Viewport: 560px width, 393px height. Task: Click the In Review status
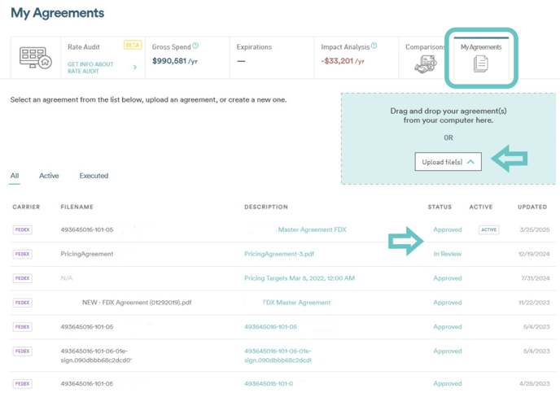(x=447, y=254)
